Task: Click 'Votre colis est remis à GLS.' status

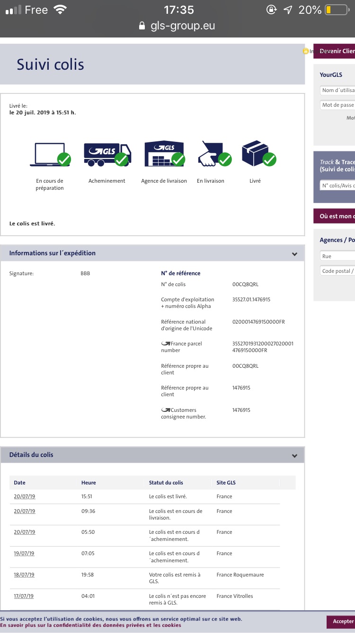Action: (175, 578)
